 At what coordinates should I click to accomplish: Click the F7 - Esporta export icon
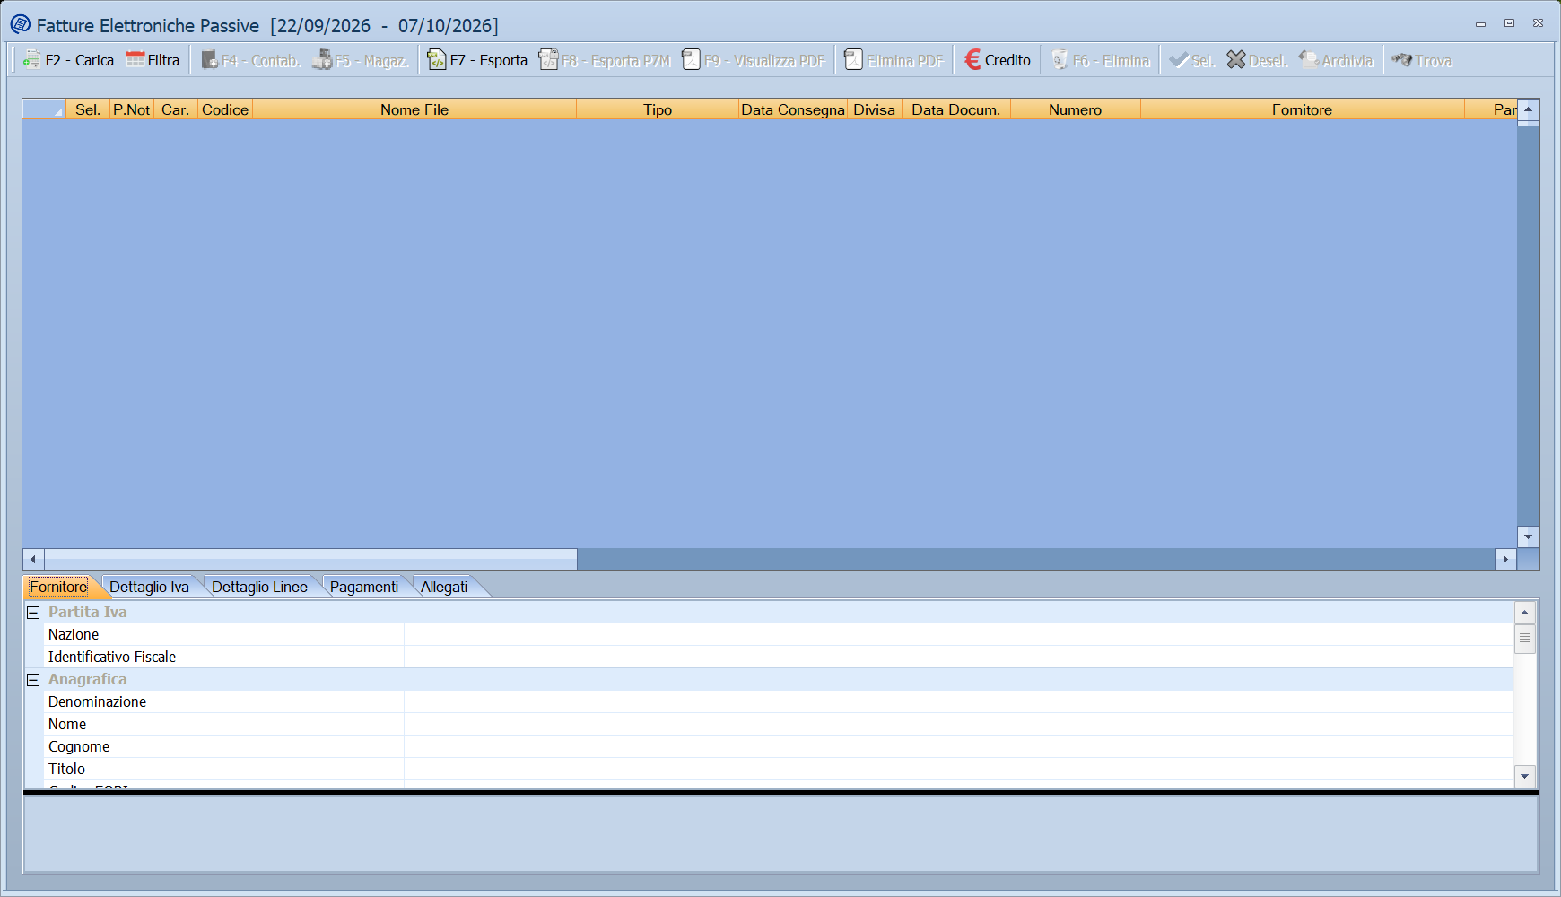[437, 60]
